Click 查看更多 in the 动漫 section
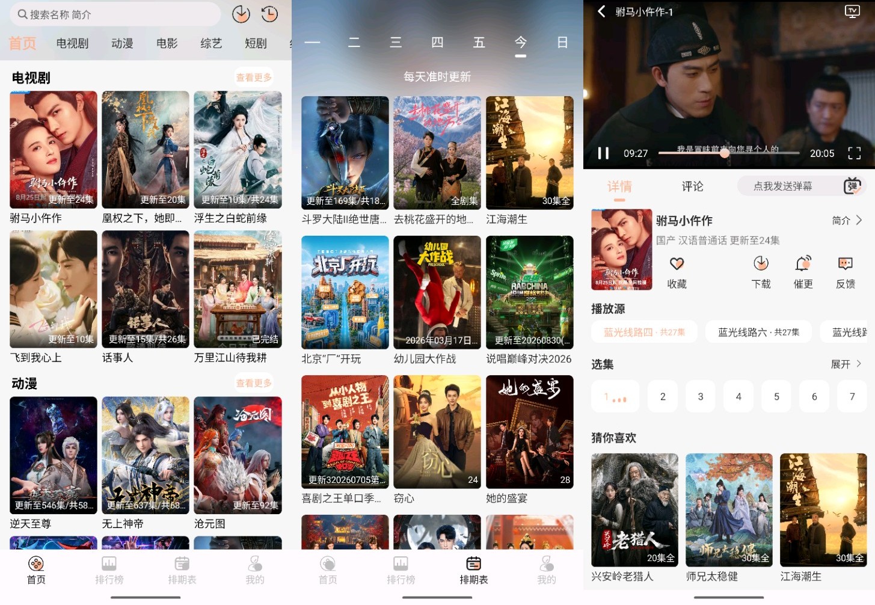Screen dimensions: 875x605 click(x=254, y=383)
